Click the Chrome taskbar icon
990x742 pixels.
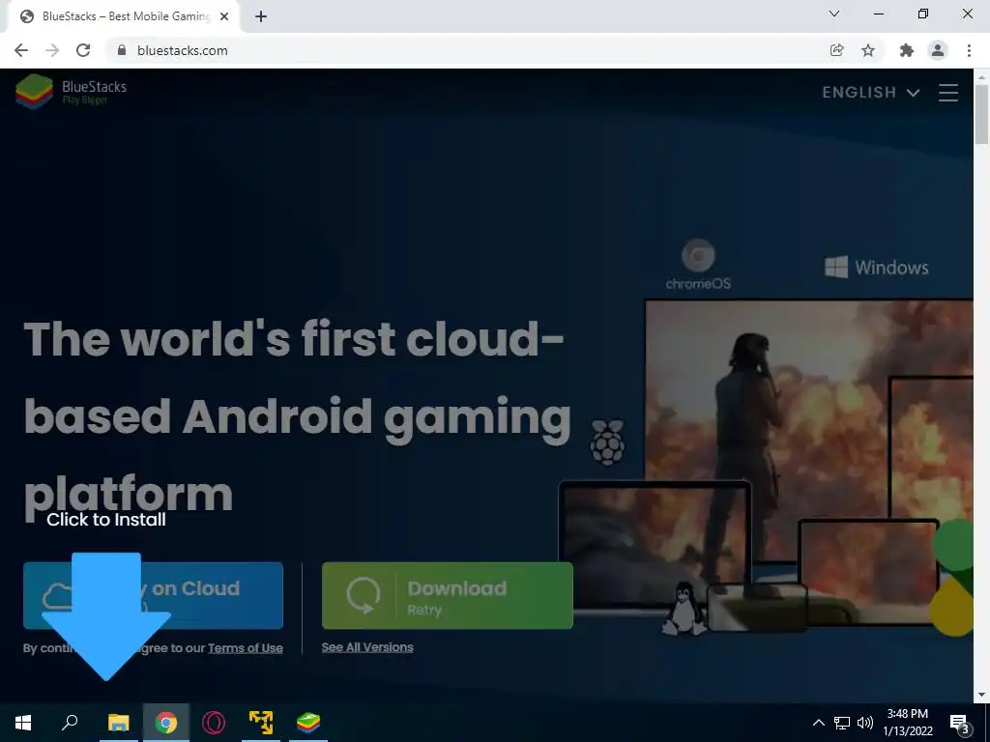click(x=166, y=723)
